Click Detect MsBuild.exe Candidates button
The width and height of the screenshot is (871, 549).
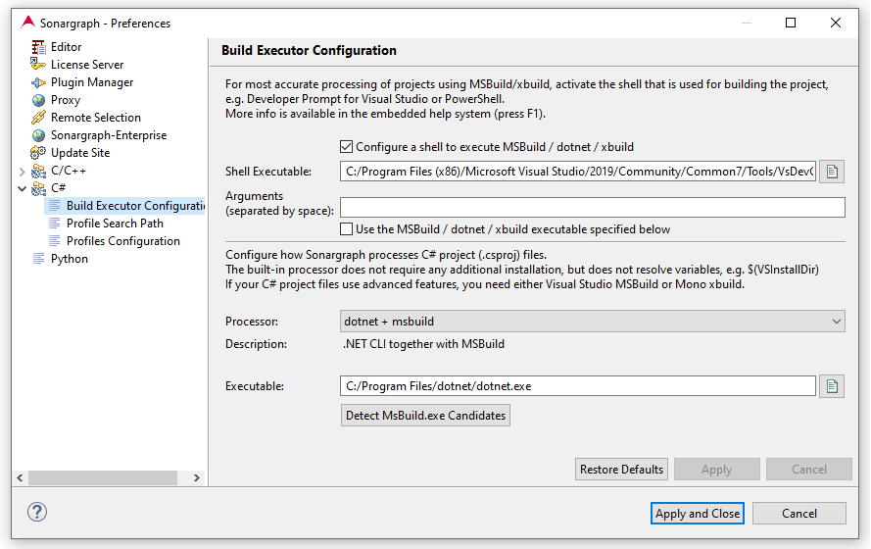425,415
